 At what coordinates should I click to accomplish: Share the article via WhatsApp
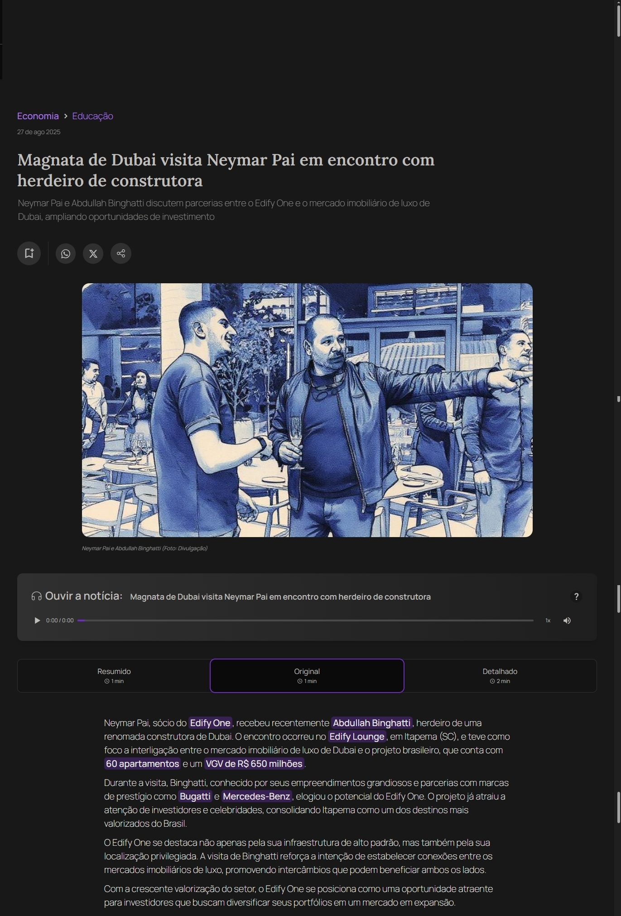click(66, 253)
